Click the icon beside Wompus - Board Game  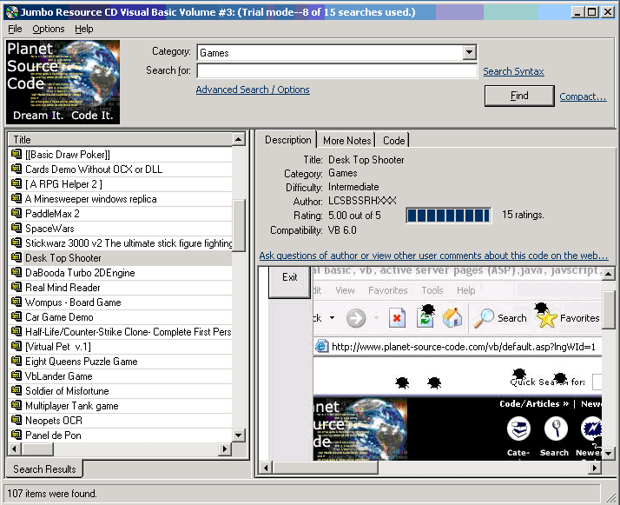point(16,302)
